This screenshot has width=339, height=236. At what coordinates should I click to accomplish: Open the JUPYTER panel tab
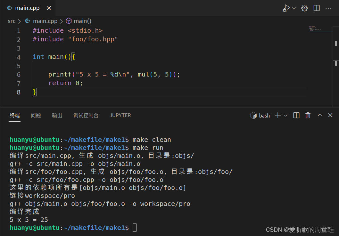point(120,115)
